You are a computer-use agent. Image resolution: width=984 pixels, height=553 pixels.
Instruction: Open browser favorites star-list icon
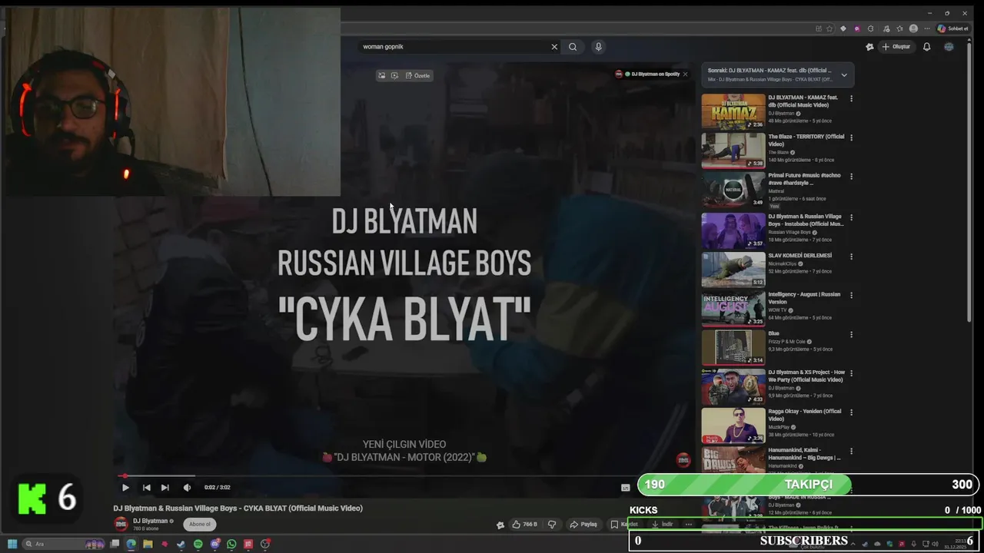pyautogui.click(x=899, y=28)
